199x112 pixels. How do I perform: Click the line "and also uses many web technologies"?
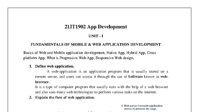coord(96,92)
